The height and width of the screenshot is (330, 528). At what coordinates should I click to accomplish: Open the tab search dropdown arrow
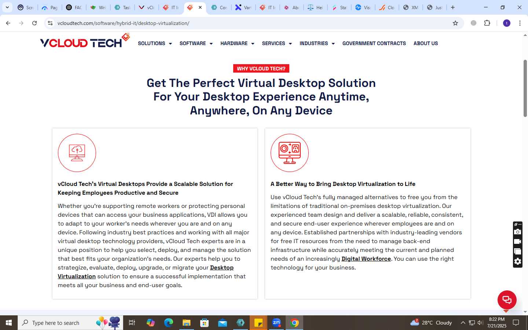pyautogui.click(x=7, y=7)
